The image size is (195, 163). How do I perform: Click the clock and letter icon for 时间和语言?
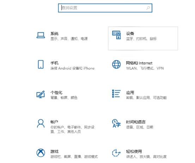116,123
